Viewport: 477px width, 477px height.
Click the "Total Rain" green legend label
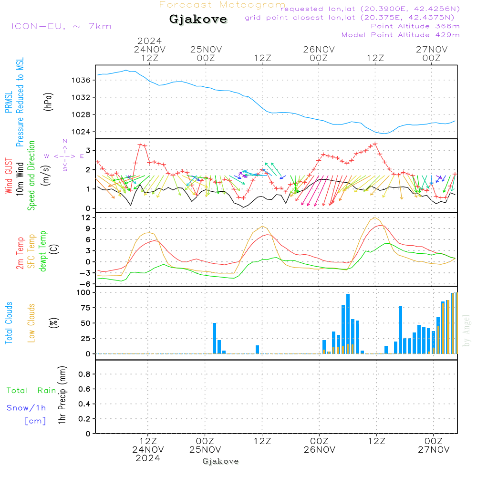pos(31,391)
